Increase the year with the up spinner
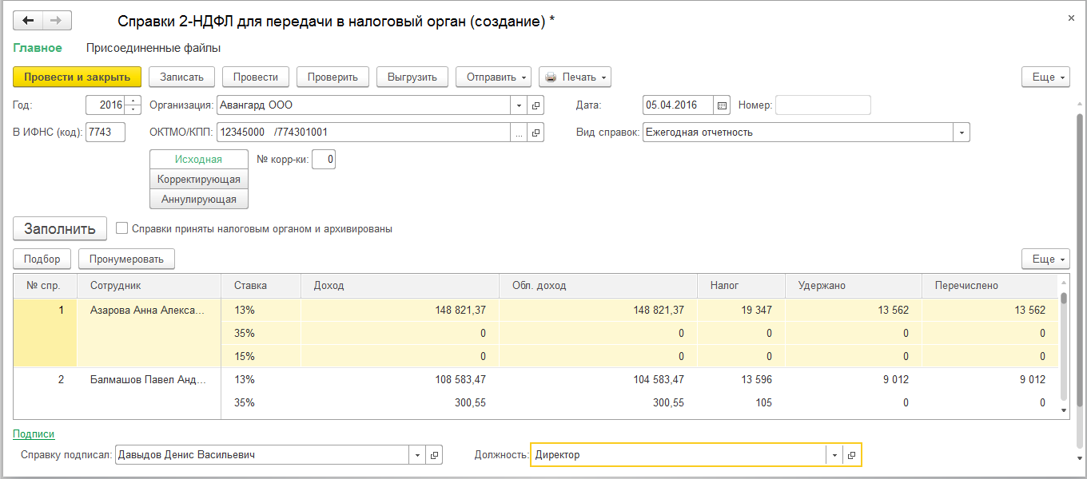 (133, 101)
